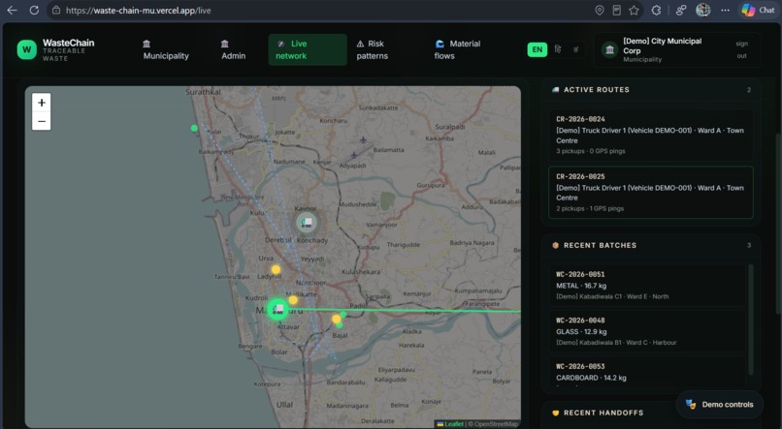Open the browser profile avatar

point(703,10)
